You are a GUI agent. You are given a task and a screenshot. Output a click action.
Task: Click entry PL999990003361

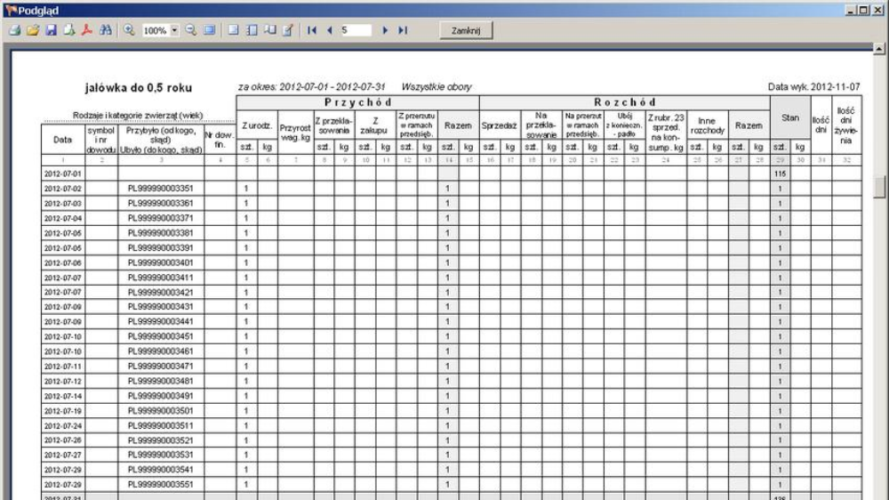click(161, 203)
